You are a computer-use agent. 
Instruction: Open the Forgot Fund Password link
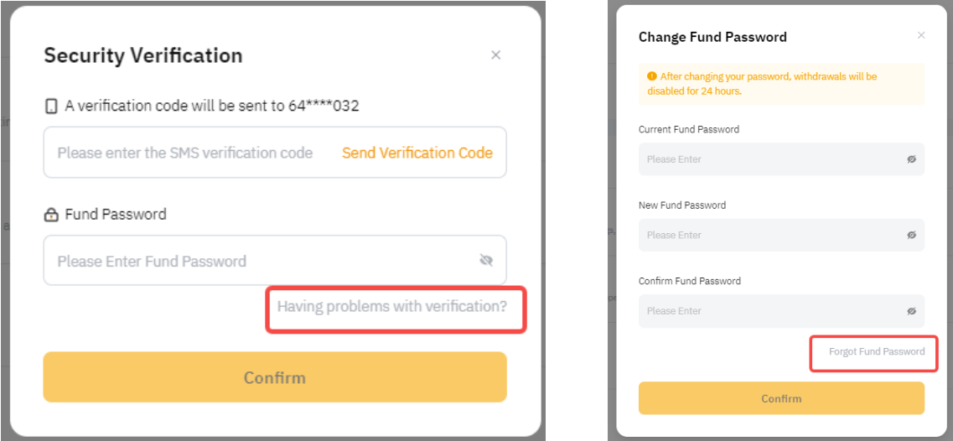[x=877, y=352]
